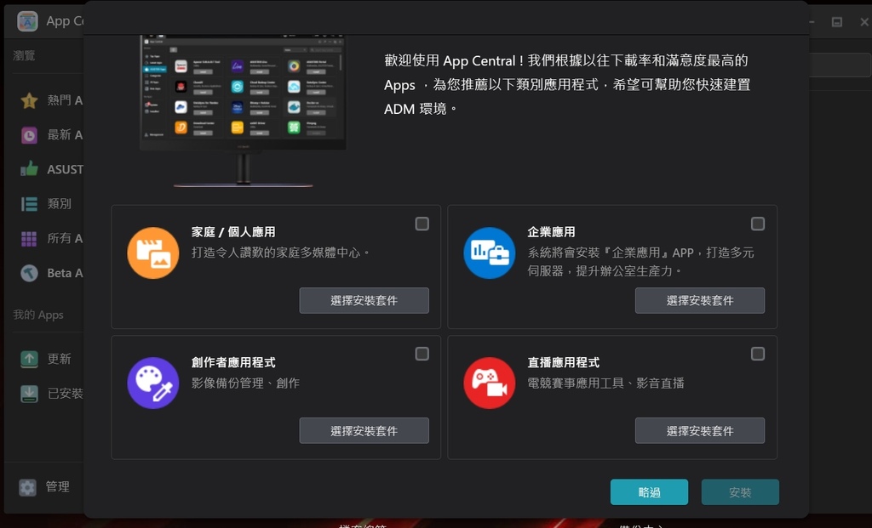Screen dimensions: 872x528
Task: Check the 家庭 / 個人應用 checkbox
Action: [422, 224]
